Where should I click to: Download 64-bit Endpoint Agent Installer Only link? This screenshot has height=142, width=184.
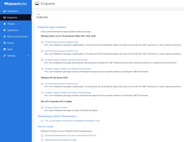coord(62,51)
